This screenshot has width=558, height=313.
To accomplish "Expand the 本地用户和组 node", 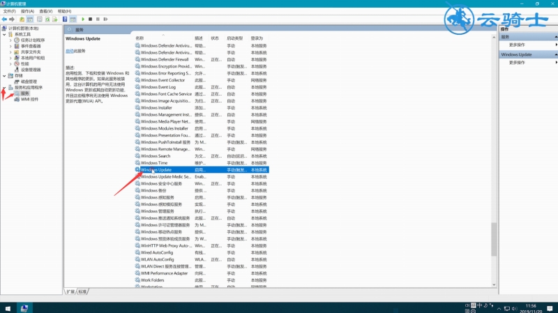I will (x=10, y=58).
